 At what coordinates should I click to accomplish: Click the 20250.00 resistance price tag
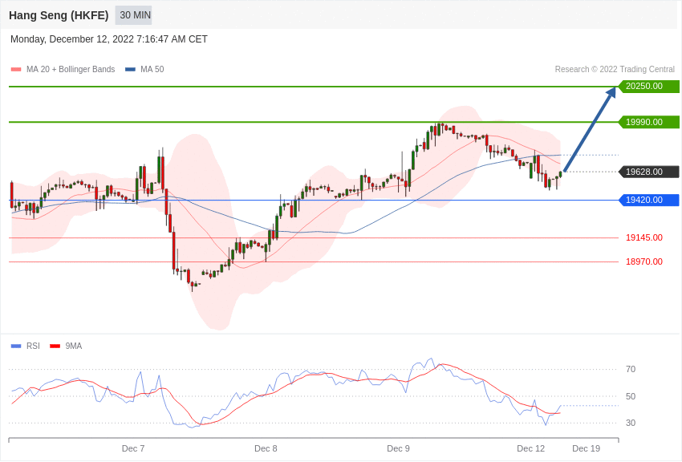point(649,86)
